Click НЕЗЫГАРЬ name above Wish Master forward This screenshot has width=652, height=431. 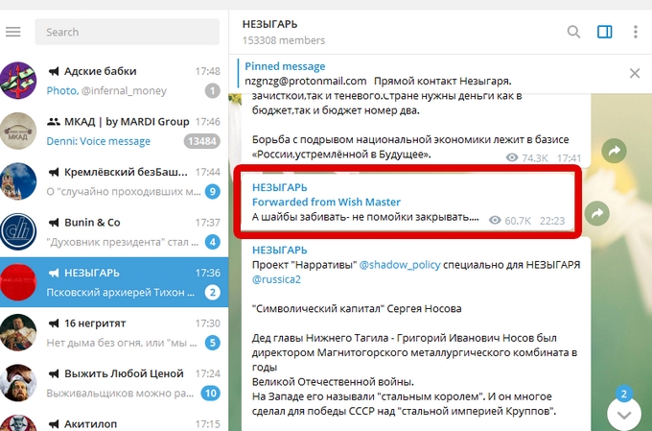280,187
